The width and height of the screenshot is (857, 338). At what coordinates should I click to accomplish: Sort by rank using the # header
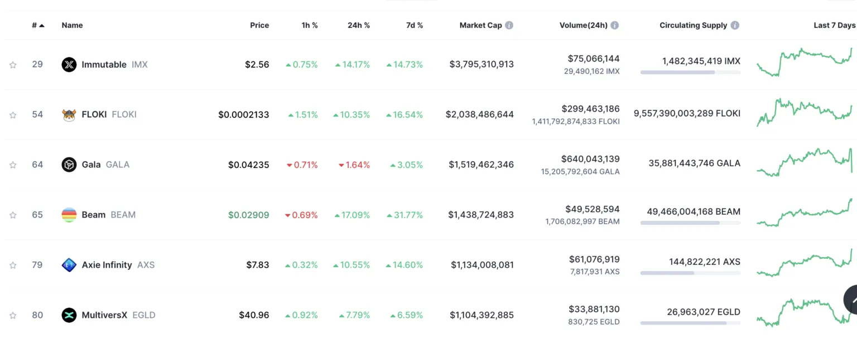coord(38,25)
